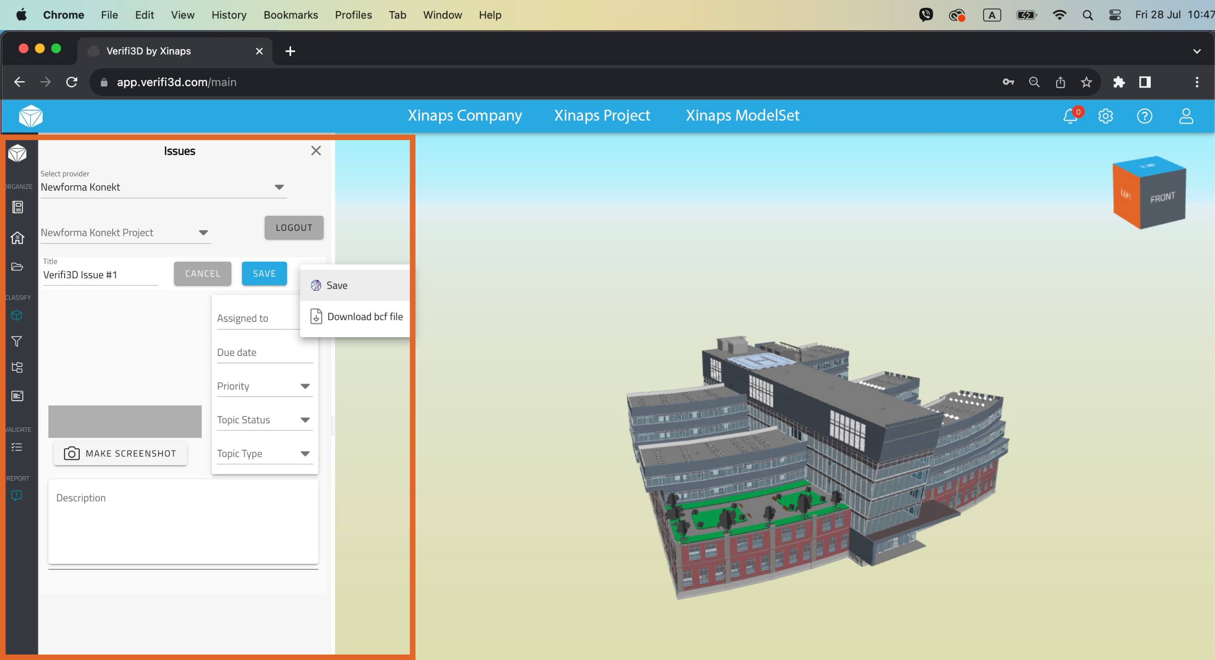
Task: Click the blue SAVE button
Action: coord(264,274)
